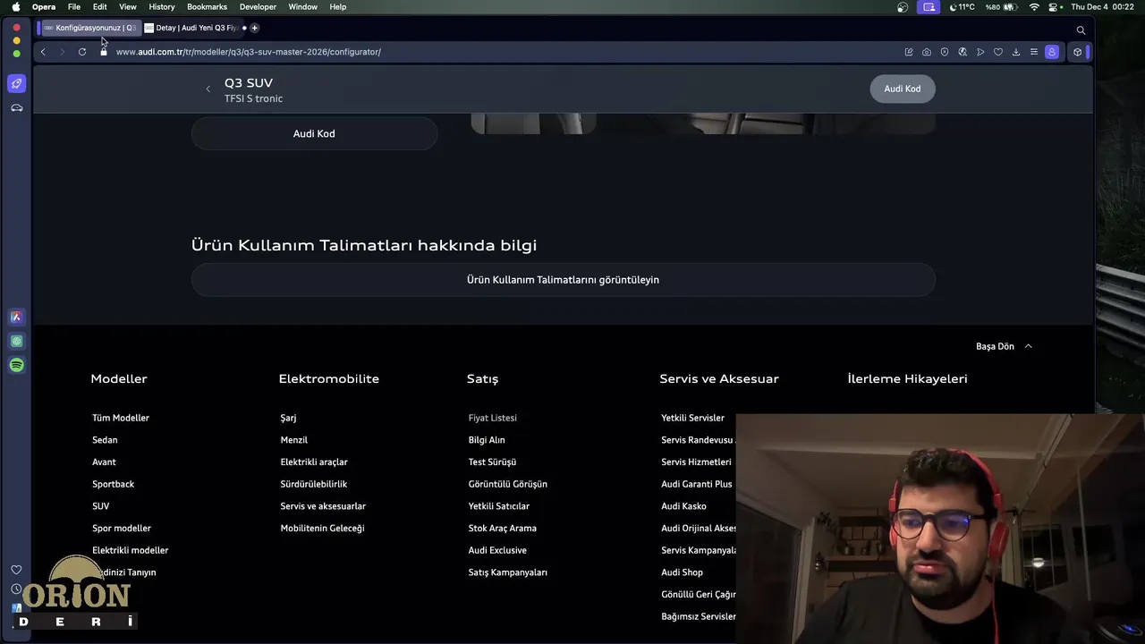Open the cube extensions icon

click(x=1077, y=52)
